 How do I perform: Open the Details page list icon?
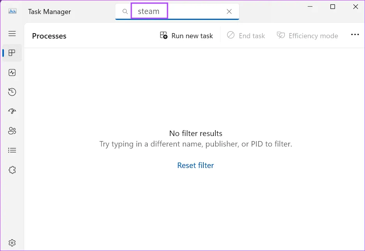coord(12,150)
